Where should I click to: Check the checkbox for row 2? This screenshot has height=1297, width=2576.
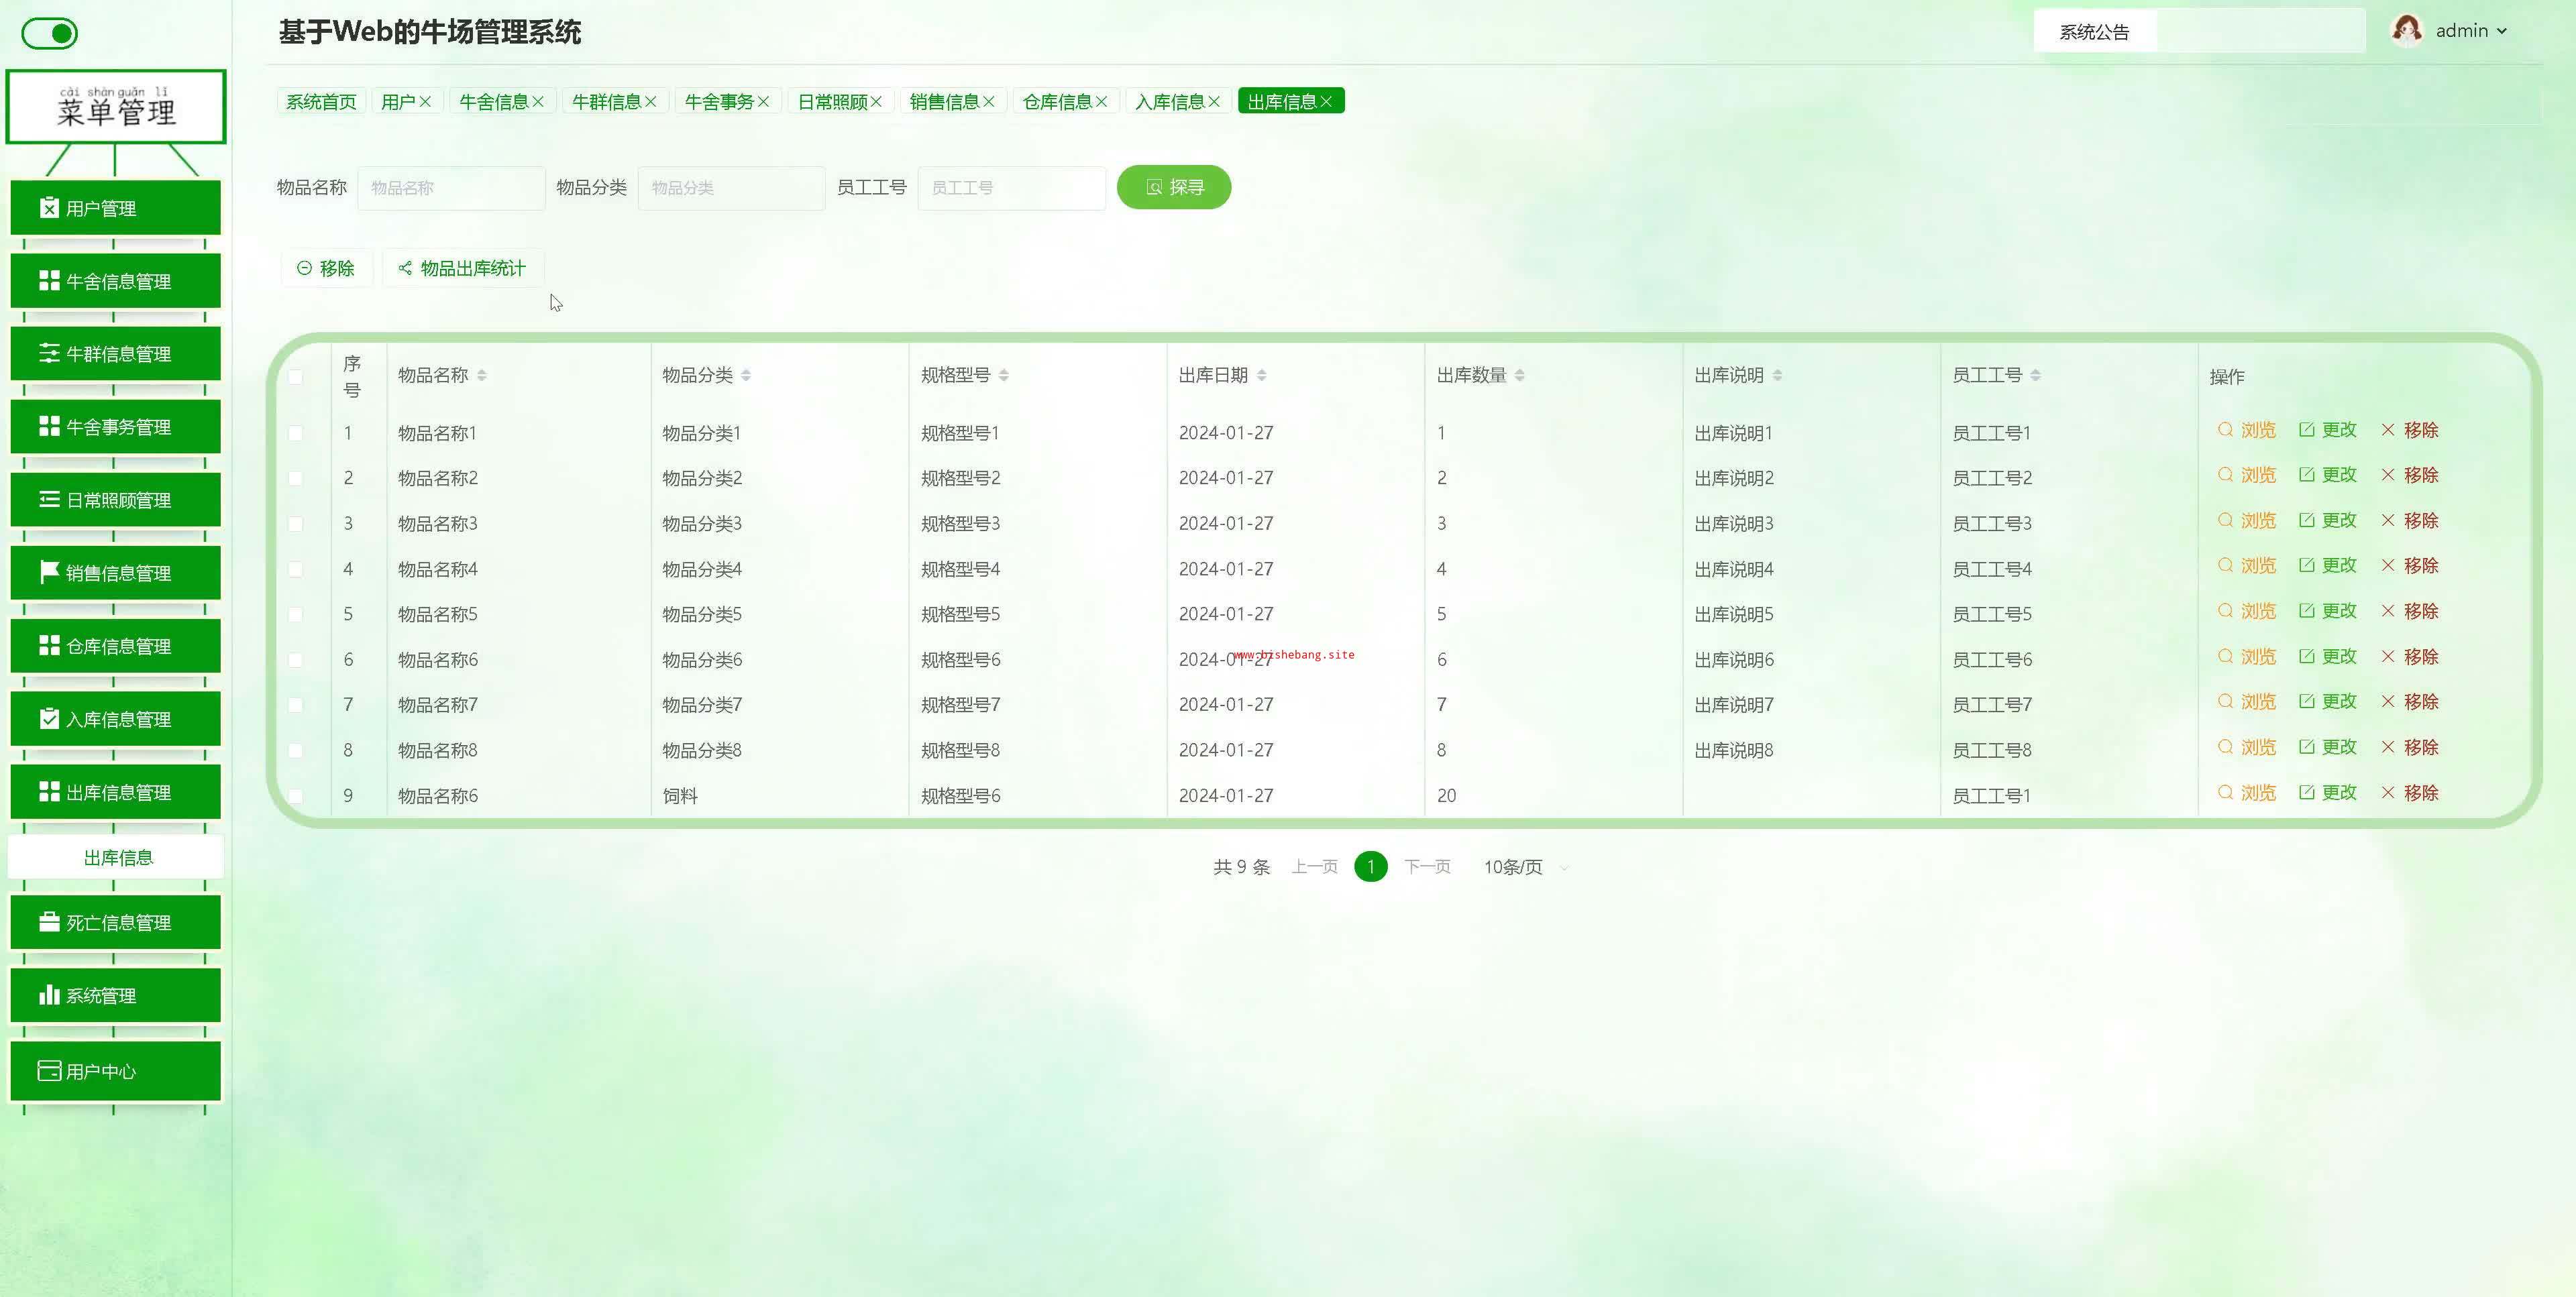295,478
